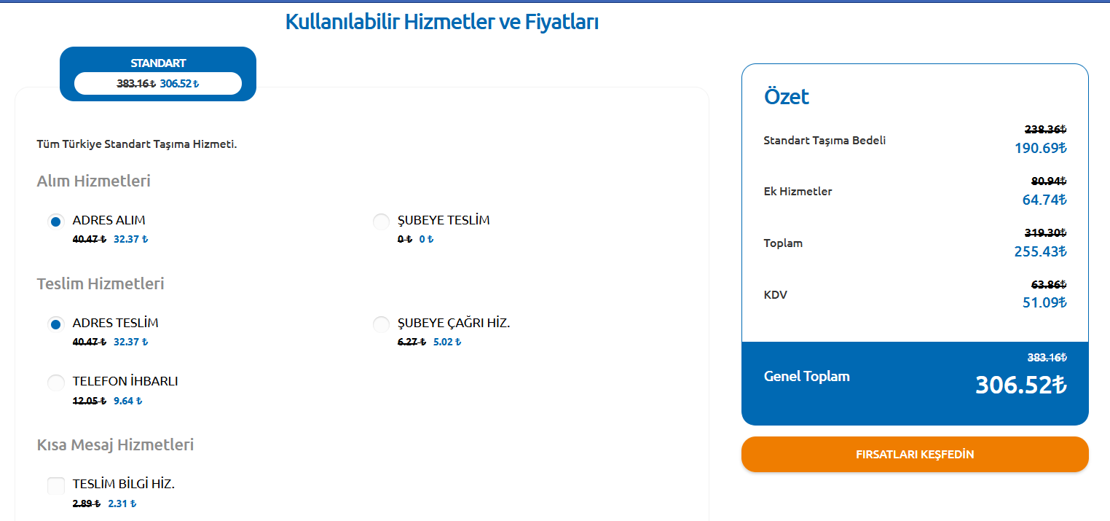1110x521 pixels.
Task: Click the TESLİM BİLGİ HİZ. label
Action: pyautogui.click(x=124, y=484)
